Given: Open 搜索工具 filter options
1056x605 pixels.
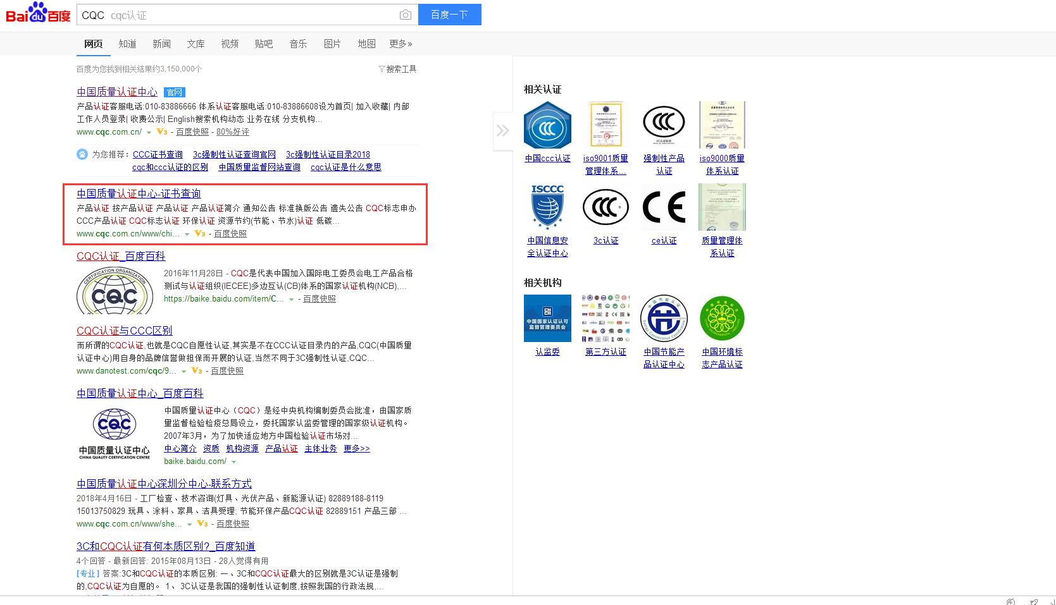Looking at the screenshot, I should tap(397, 69).
